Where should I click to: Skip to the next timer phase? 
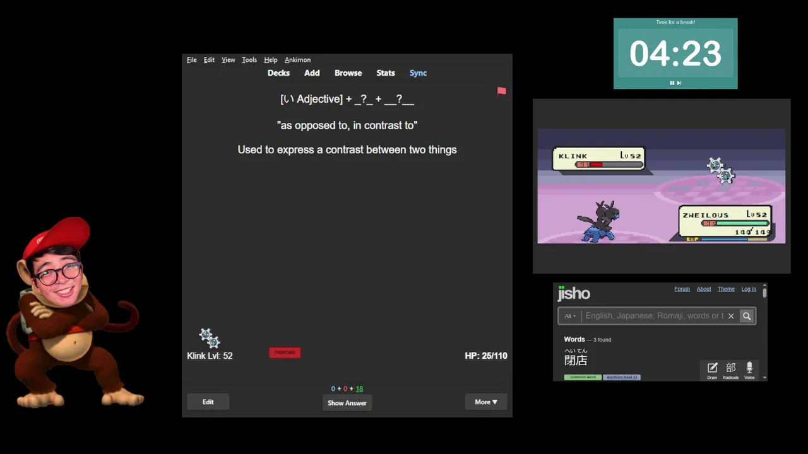(x=679, y=83)
